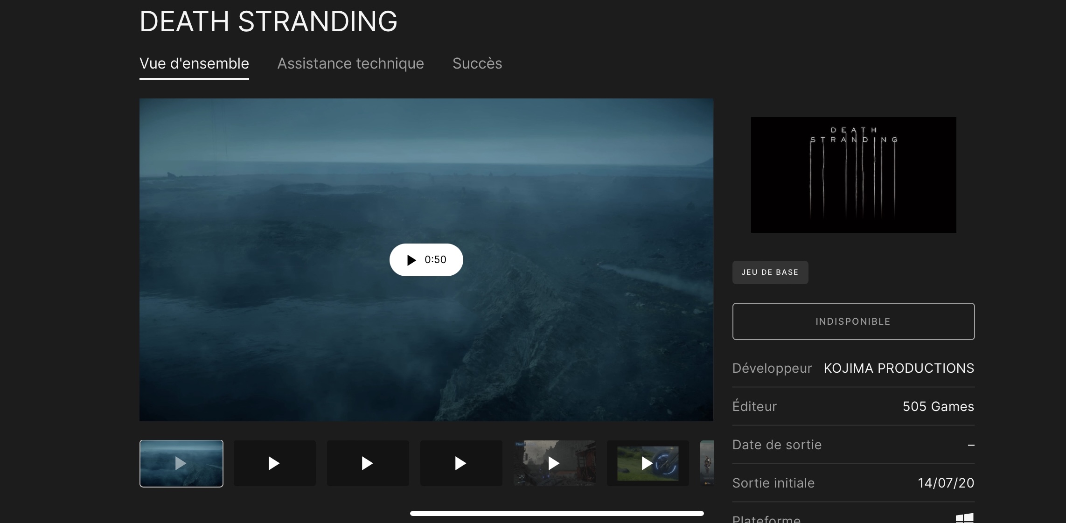Viewport: 1066px width, 523px height.
Task: Open the KOJIMA PRODUCTIONS developer link
Action: click(899, 368)
